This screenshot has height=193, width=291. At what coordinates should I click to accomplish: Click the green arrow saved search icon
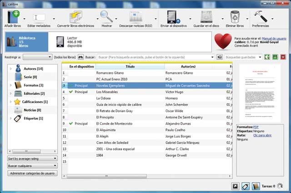click(267, 57)
